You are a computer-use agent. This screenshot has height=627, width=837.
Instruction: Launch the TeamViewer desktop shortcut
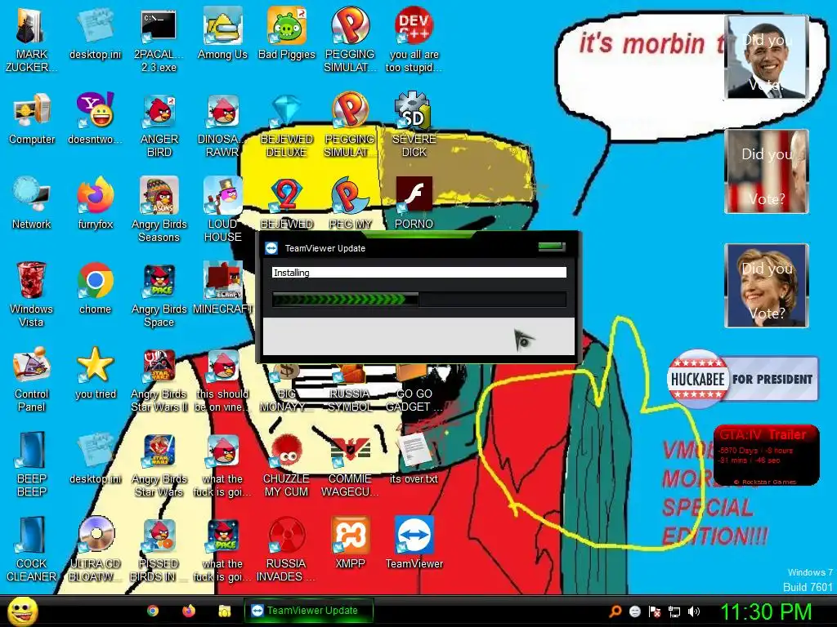[414, 542]
